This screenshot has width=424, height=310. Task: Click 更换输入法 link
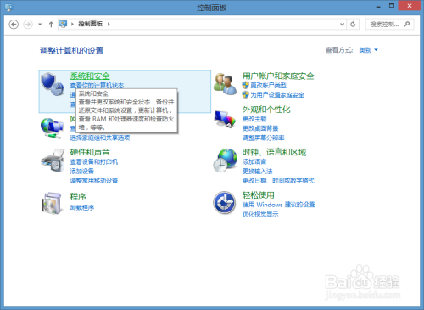point(258,171)
